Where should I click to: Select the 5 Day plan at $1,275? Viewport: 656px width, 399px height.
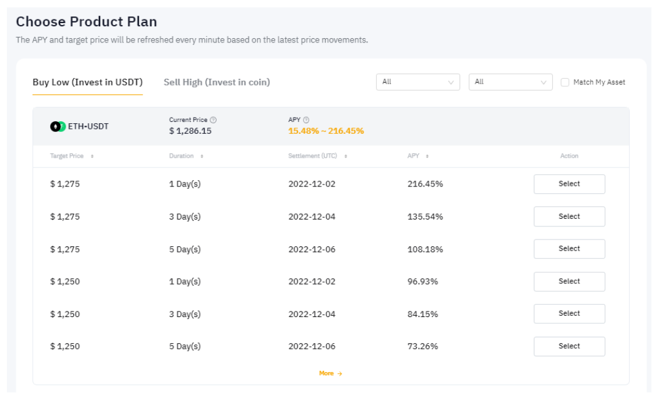(x=569, y=248)
